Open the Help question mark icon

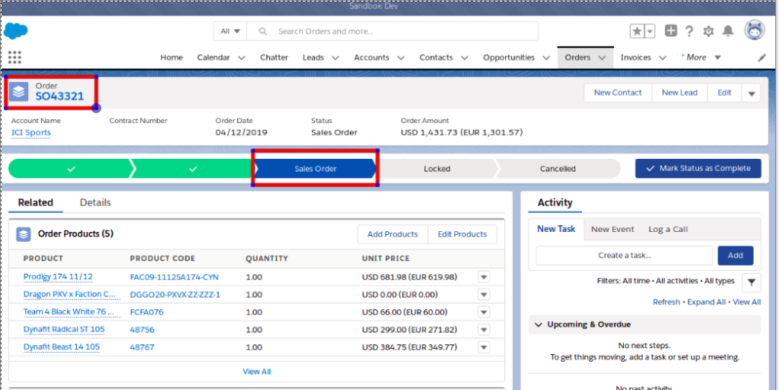pyautogui.click(x=689, y=31)
